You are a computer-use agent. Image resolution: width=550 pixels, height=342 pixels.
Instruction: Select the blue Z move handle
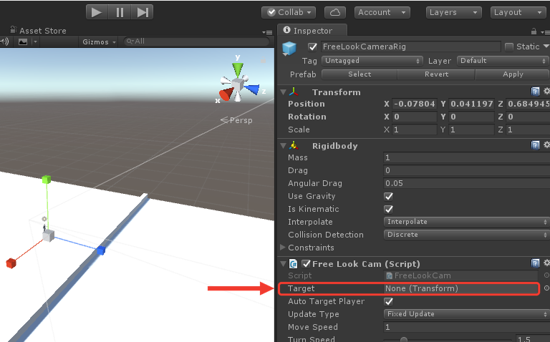101,250
